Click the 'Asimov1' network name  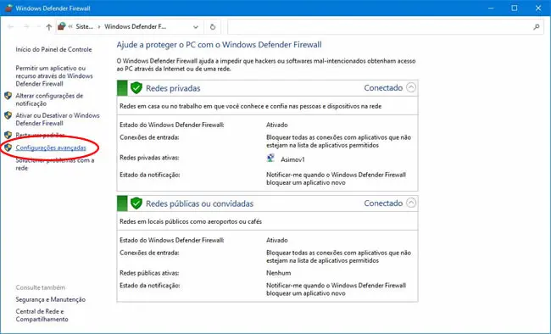click(x=292, y=159)
